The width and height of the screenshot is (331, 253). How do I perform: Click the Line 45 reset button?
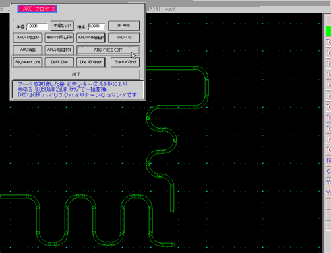[91, 62]
